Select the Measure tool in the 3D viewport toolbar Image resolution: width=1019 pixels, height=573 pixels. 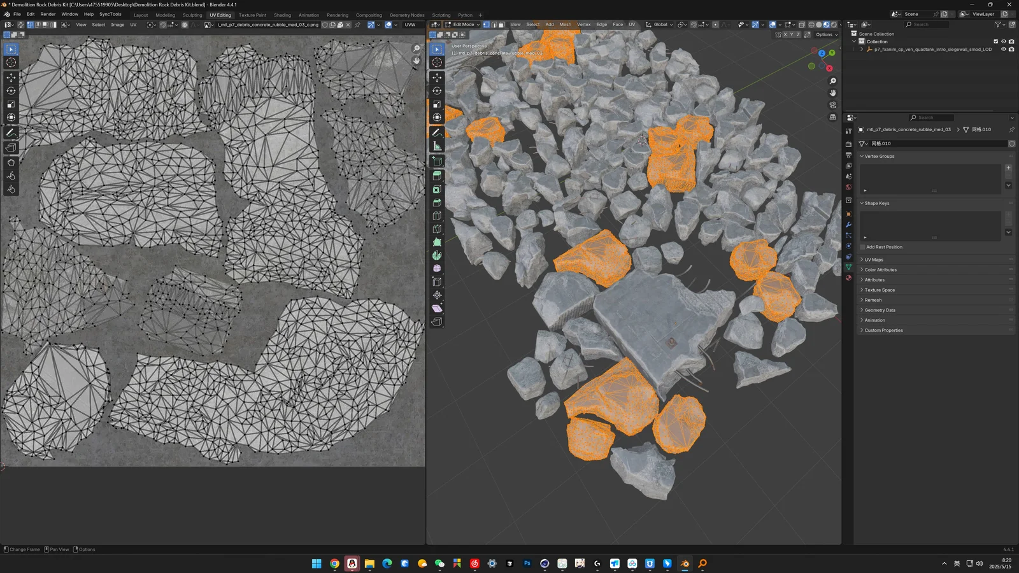(x=437, y=145)
